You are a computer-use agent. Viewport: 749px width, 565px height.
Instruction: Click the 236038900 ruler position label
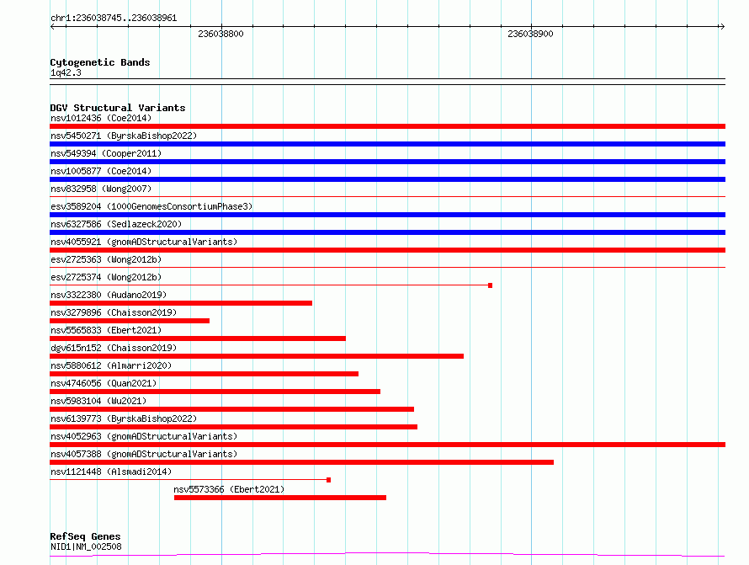[530, 34]
